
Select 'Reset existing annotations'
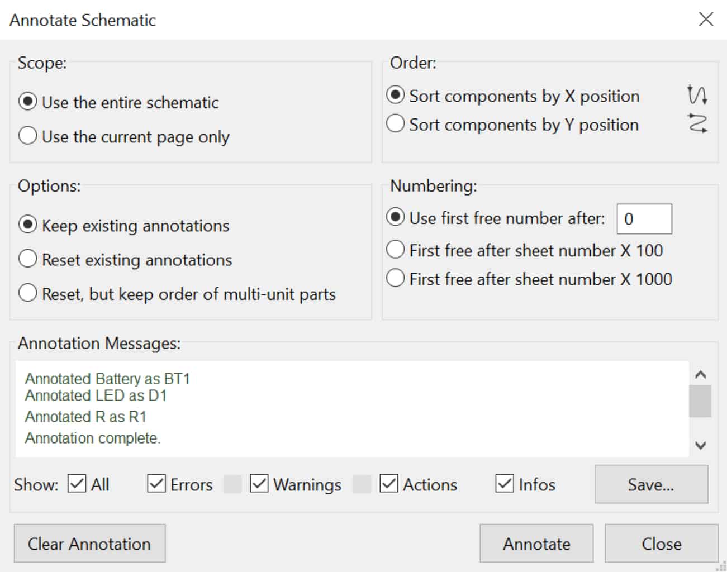[x=27, y=258]
